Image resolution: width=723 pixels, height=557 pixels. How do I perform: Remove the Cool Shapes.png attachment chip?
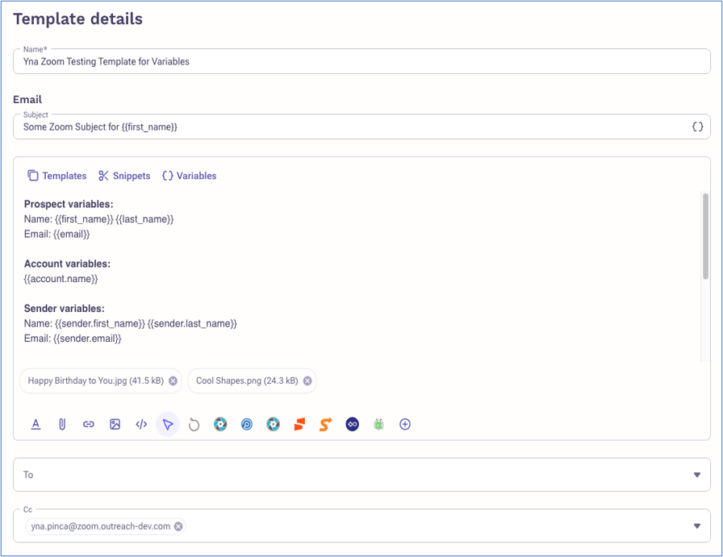click(x=307, y=380)
